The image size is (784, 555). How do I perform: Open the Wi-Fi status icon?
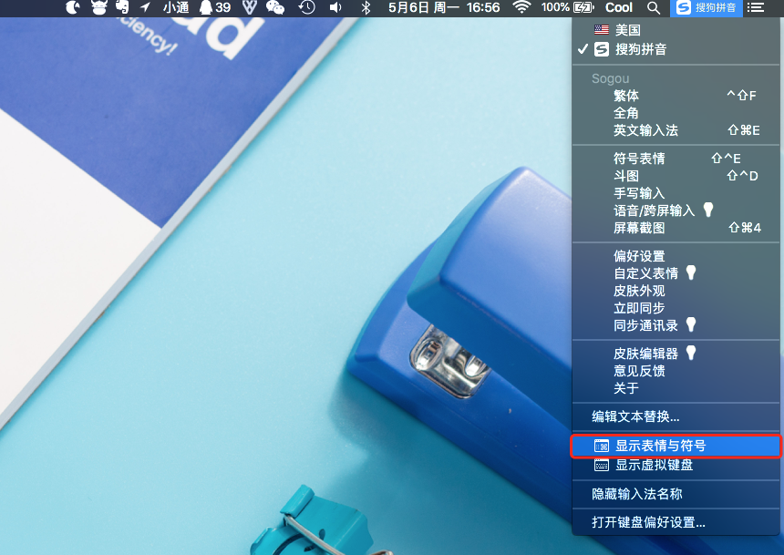pyautogui.click(x=521, y=7)
